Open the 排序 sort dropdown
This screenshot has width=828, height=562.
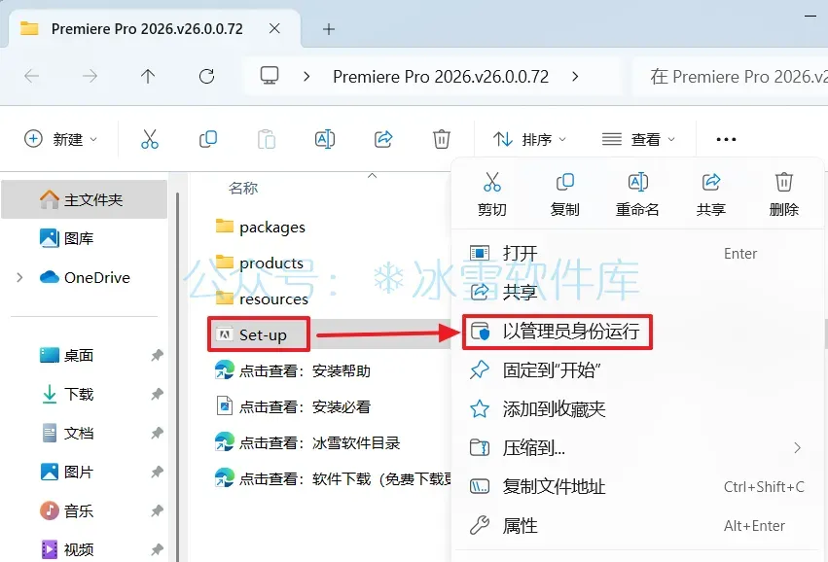pos(529,139)
